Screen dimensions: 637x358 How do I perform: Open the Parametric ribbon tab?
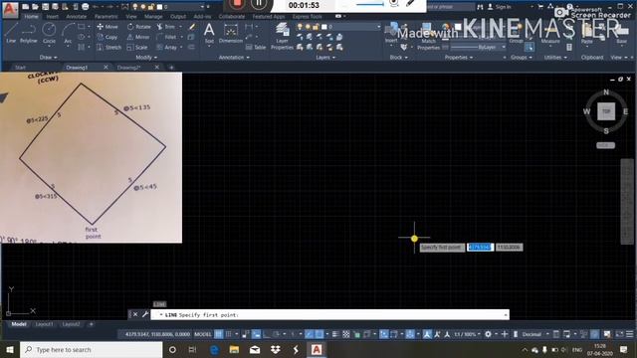[106, 17]
